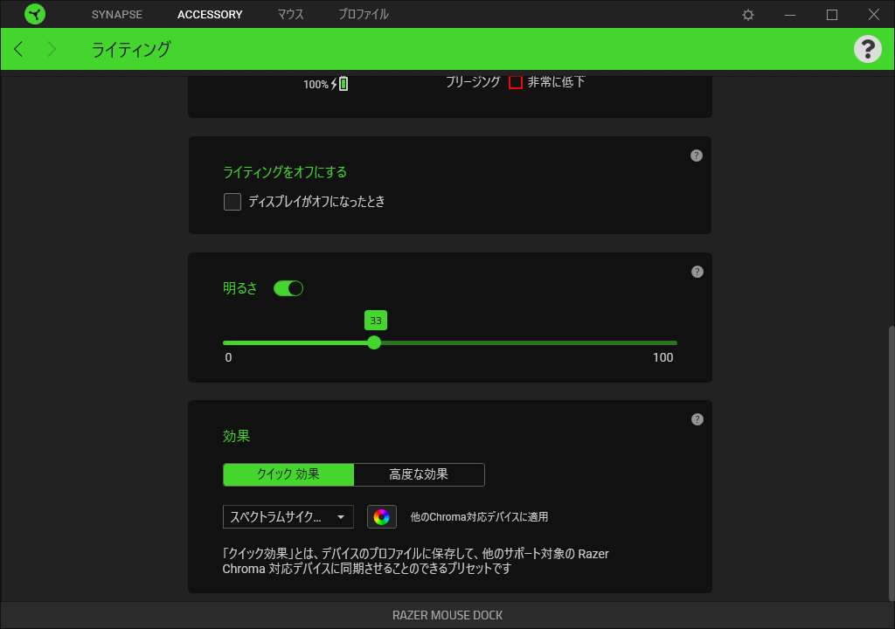
Task: Enable lighting off when display turns off
Action: (x=232, y=202)
